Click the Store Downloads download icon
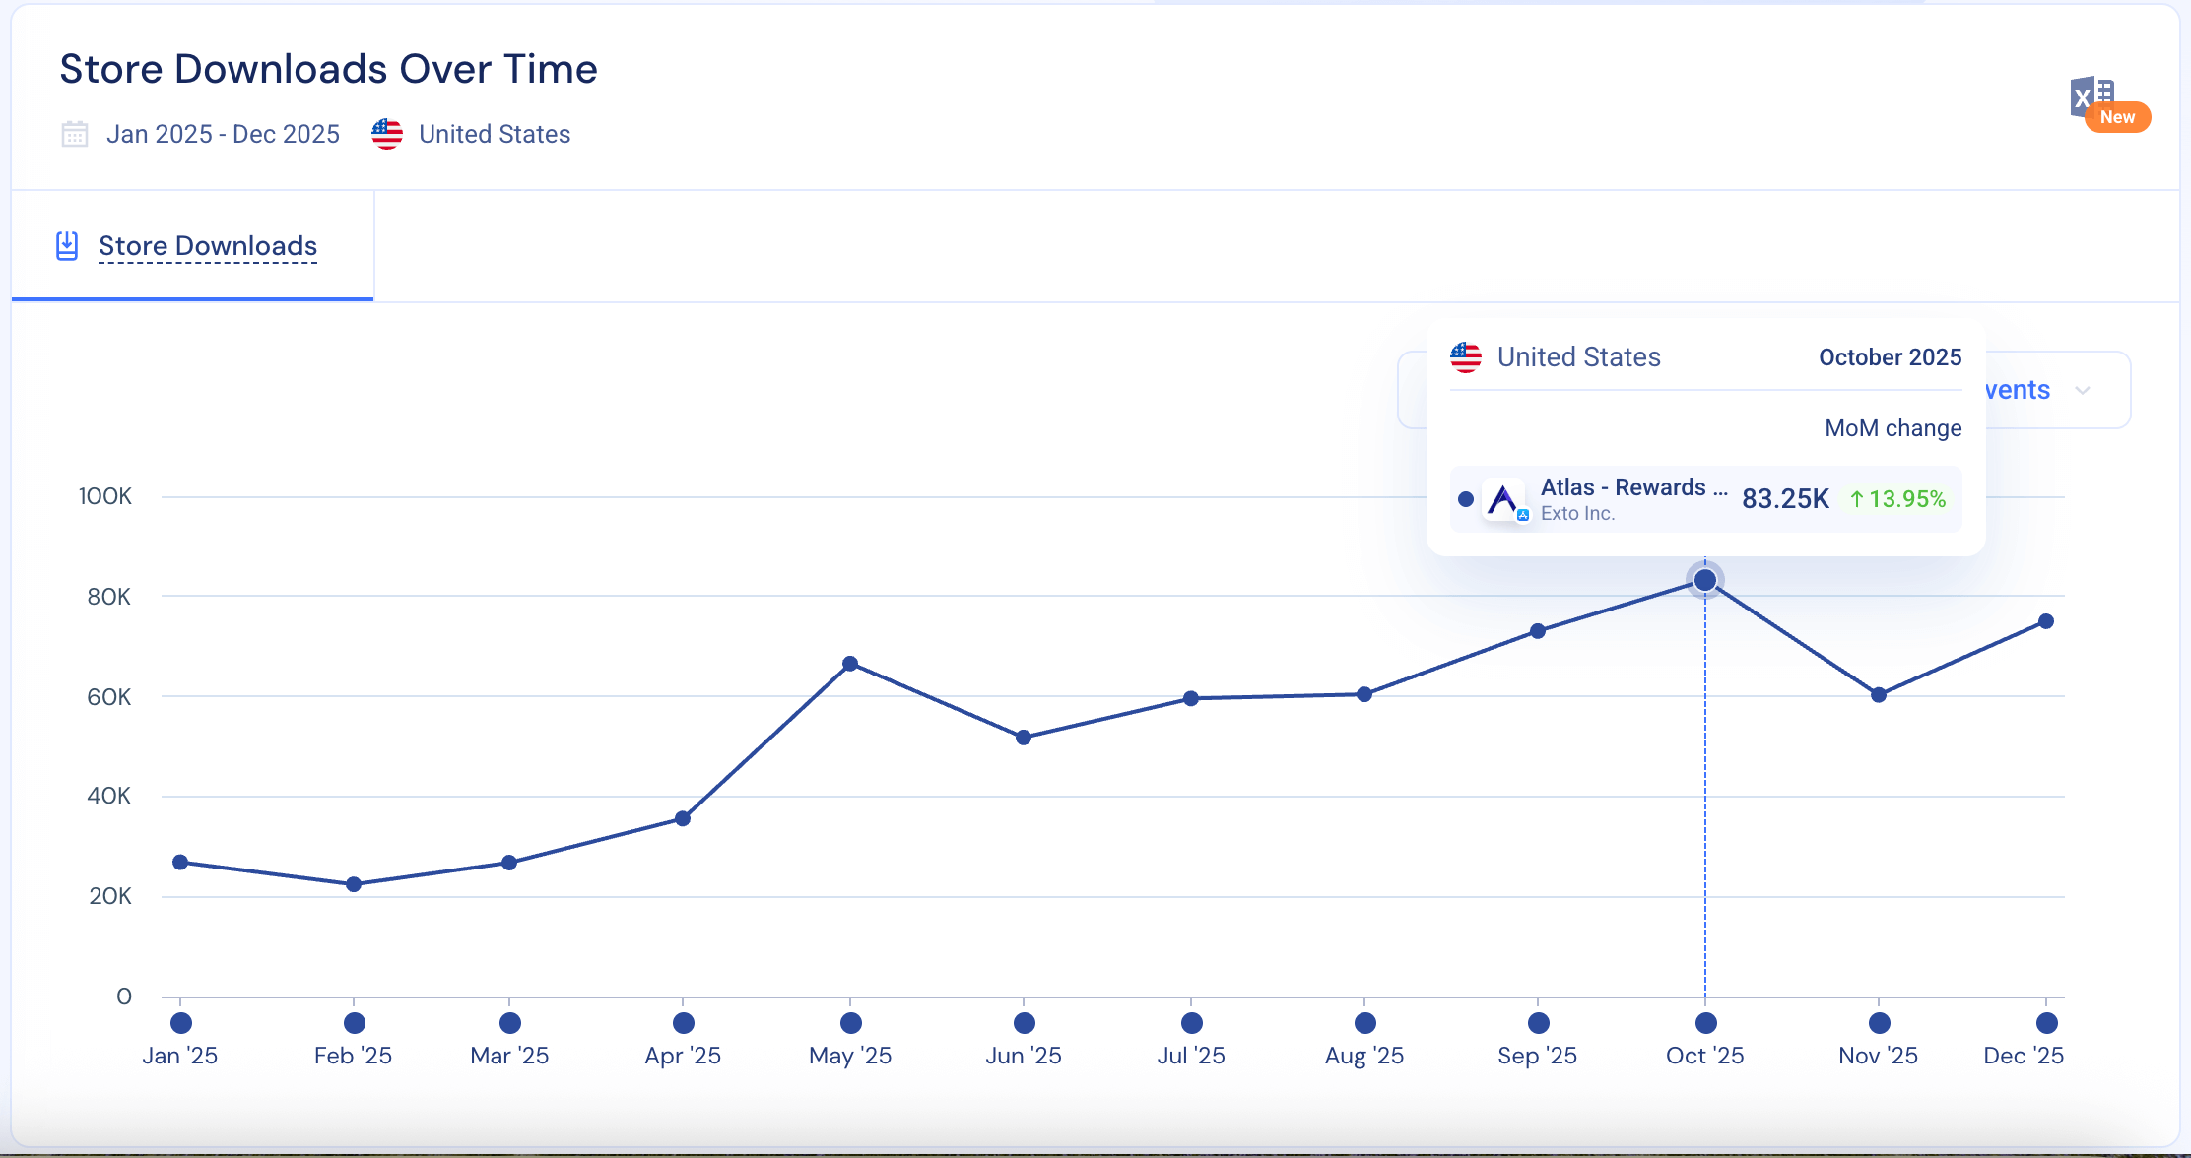Viewport: 2191px width, 1158px height. point(67,246)
